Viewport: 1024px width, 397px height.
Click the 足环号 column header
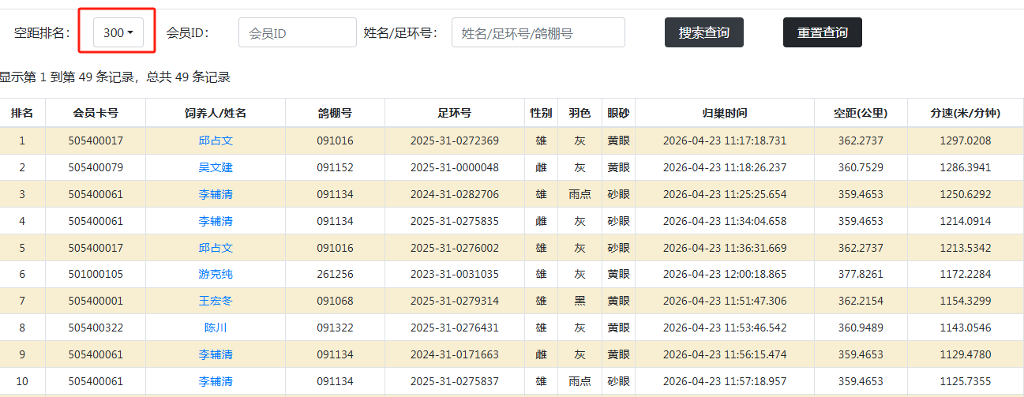pyautogui.click(x=454, y=113)
